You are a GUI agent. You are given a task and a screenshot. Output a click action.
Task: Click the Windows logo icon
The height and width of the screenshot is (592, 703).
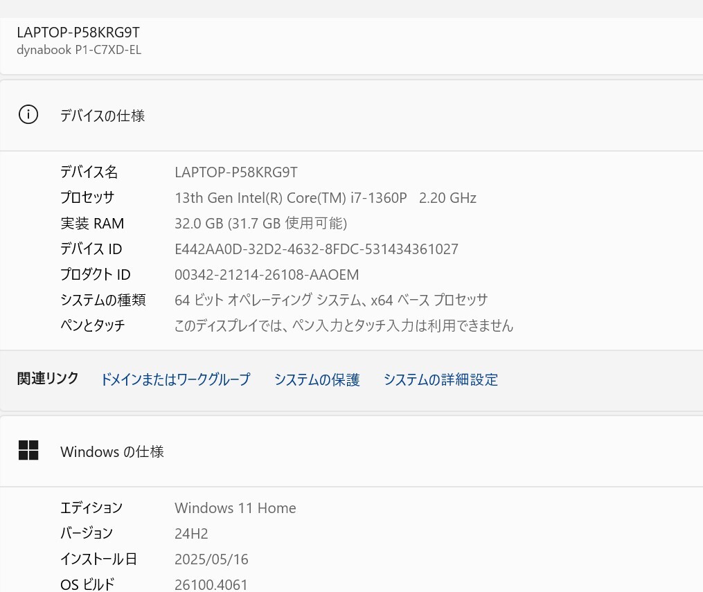tap(28, 450)
